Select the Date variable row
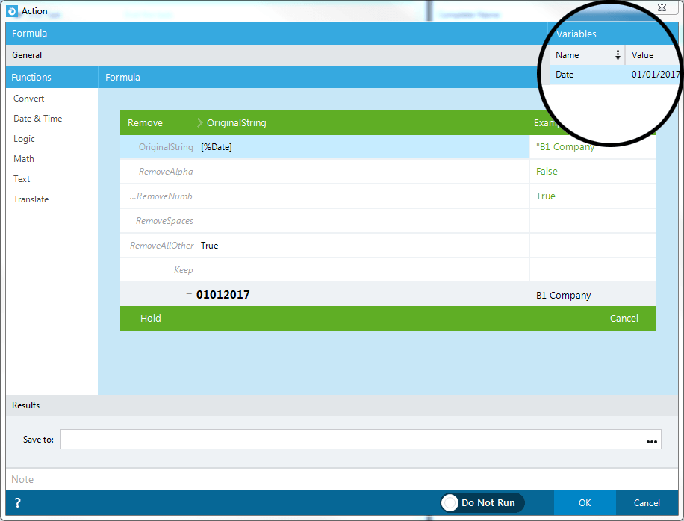Screen dimensions: 684x521 [613, 75]
